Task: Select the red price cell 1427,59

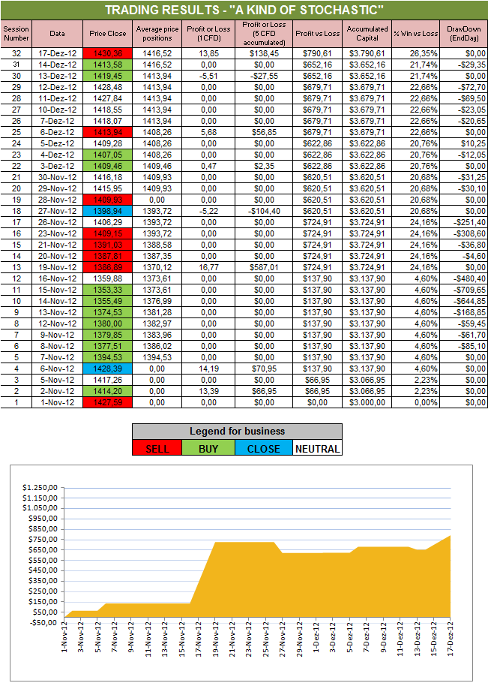Action: 107,402
